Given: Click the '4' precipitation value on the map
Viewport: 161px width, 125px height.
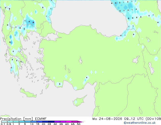Looking at the screenshot, I should click(29, 21).
